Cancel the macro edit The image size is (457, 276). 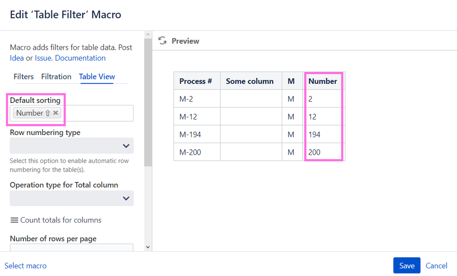point(436,266)
